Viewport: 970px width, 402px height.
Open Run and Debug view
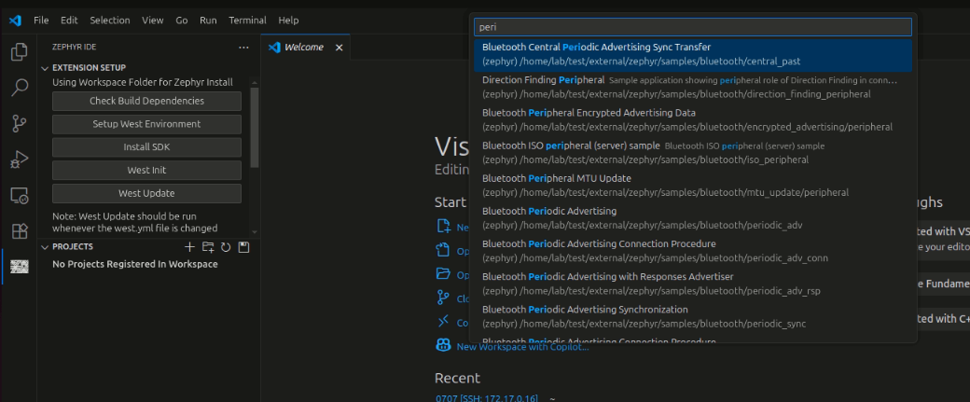click(20, 159)
